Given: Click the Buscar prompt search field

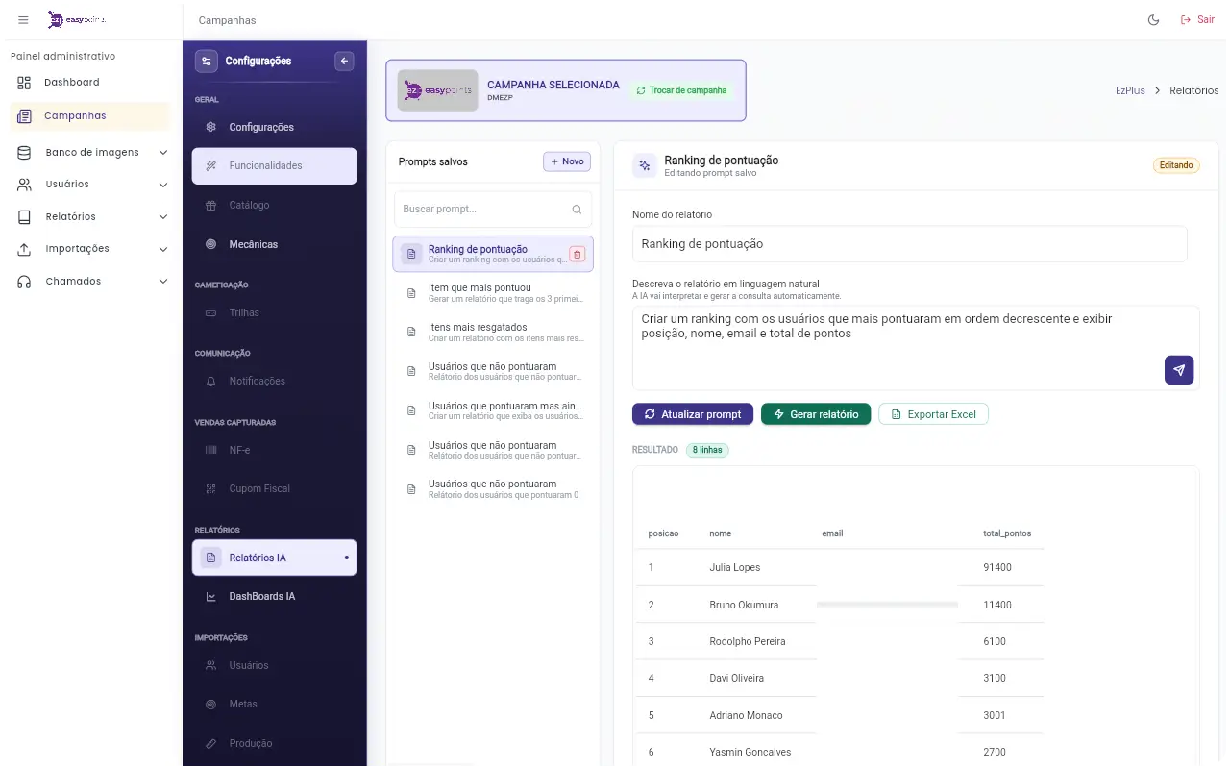Looking at the screenshot, I should pyautogui.click(x=485, y=209).
